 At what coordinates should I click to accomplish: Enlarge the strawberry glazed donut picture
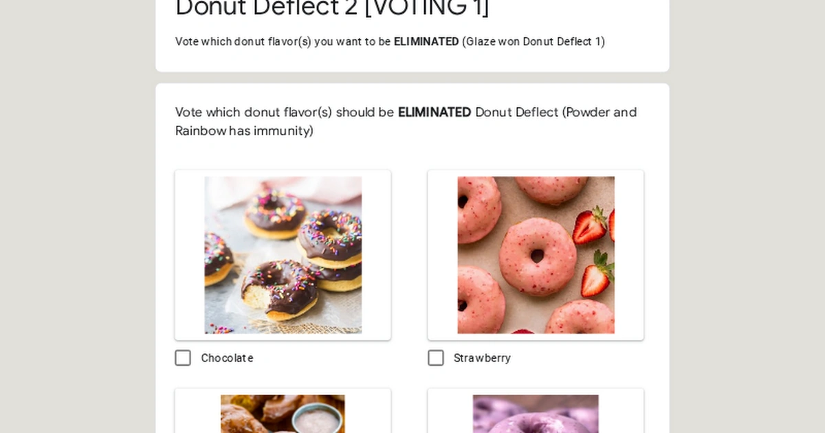pos(536,254)
